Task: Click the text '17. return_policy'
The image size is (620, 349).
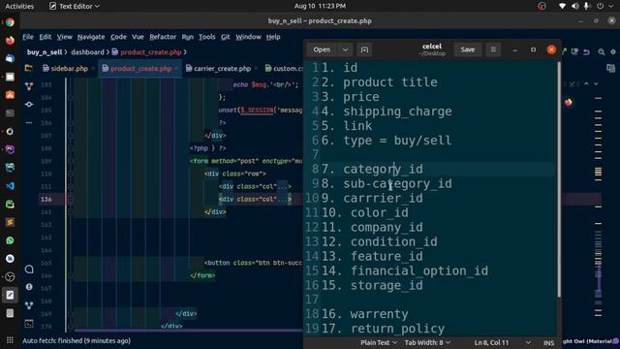Action: (x=383, y=329)
